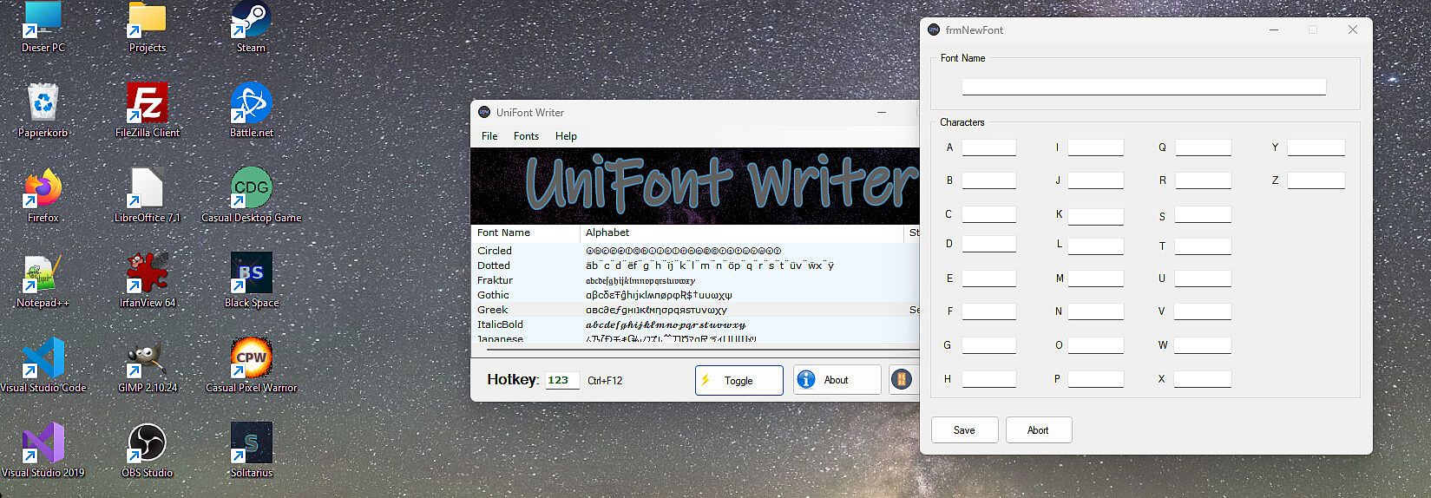Click the Hotkey 123 text box
The image size is (1431, 498).
(x=561, y=380)
